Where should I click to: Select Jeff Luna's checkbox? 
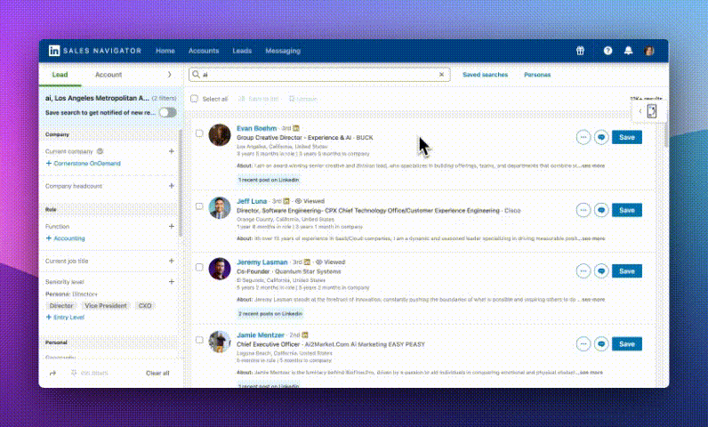coord(199,206)
